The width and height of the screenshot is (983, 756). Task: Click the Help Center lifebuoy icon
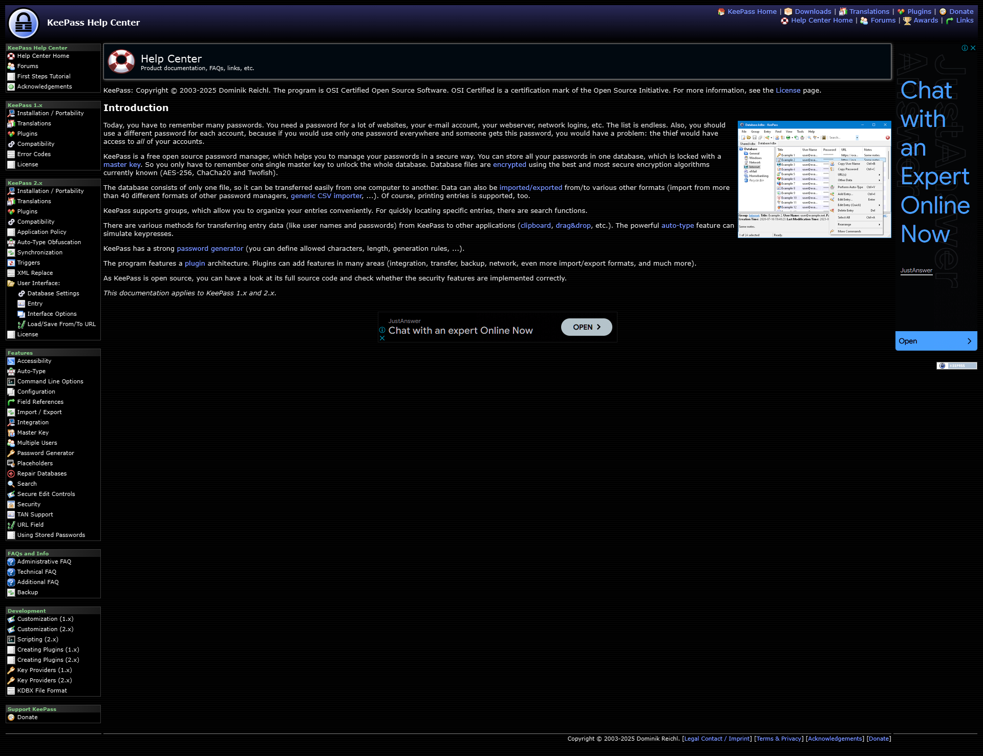[x=121, y=61]
